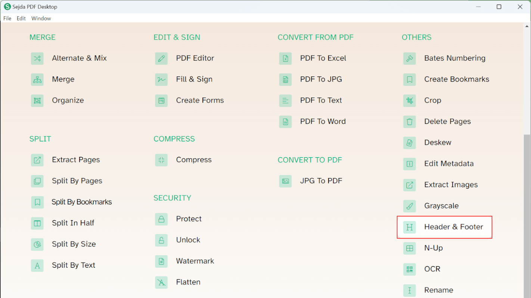Click the Create Forms icon
The image size is (531, 298).
click(161, 101)
